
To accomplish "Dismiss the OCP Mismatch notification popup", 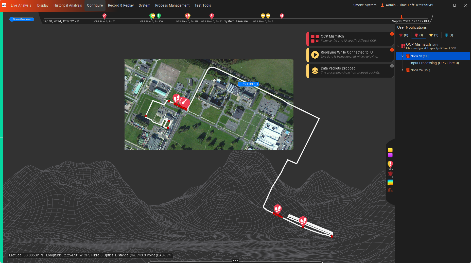I will click(392, 34).
